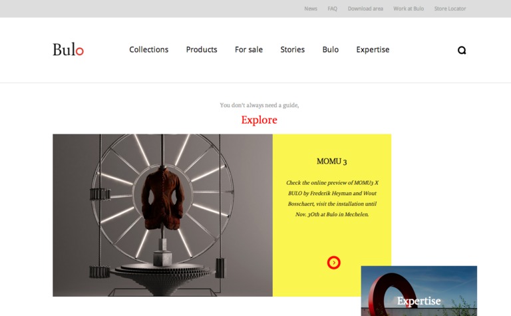
Task: Open Expertise in main navigation
Action: [373, 49]
